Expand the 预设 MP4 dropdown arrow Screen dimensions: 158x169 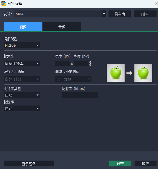click(104, 14)
